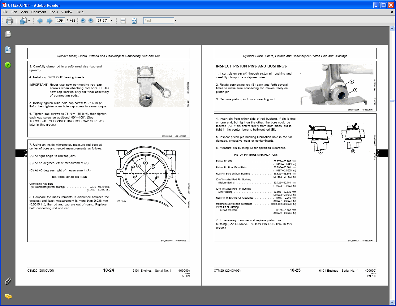Click the Adobe Reader title bar PDF icon

[4, 5]
